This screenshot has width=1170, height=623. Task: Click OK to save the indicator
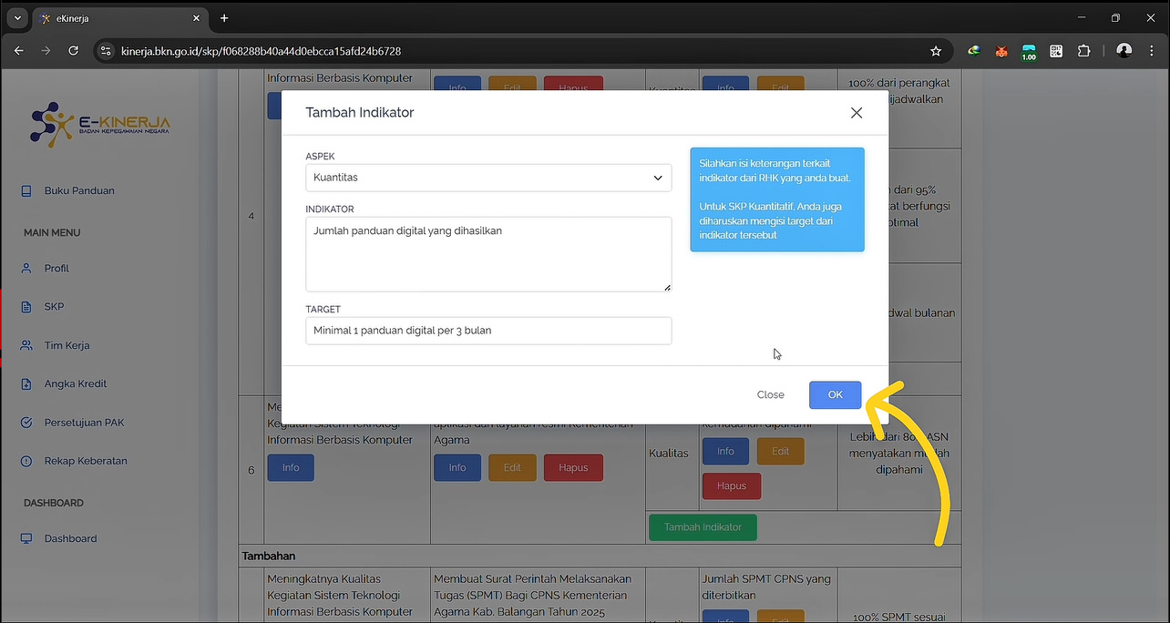click(x=835, y=394)
